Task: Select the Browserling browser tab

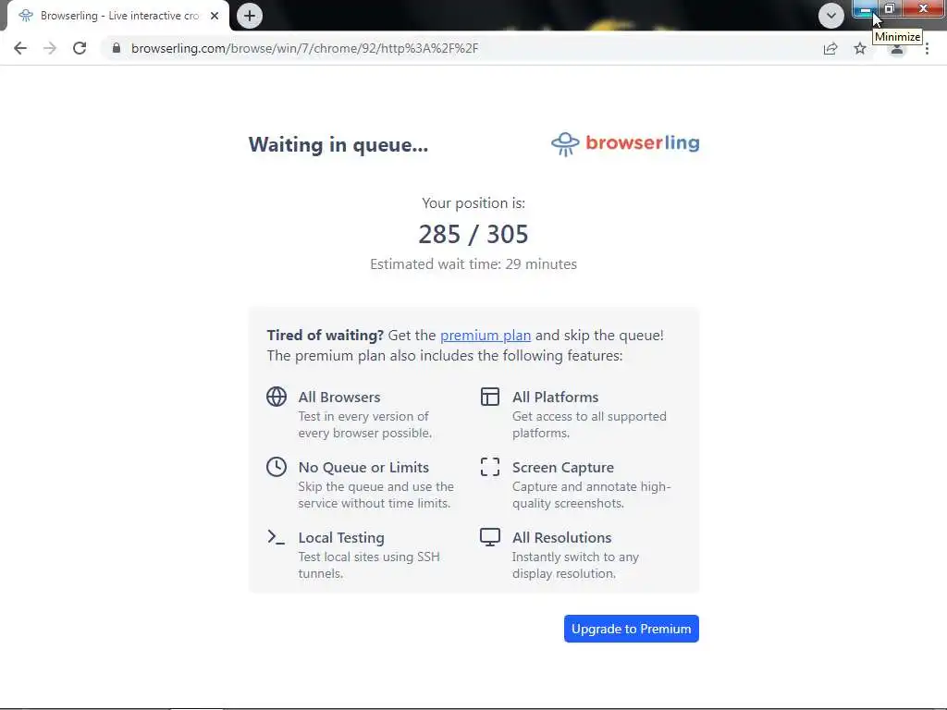Action: click(x=115, y=16)
